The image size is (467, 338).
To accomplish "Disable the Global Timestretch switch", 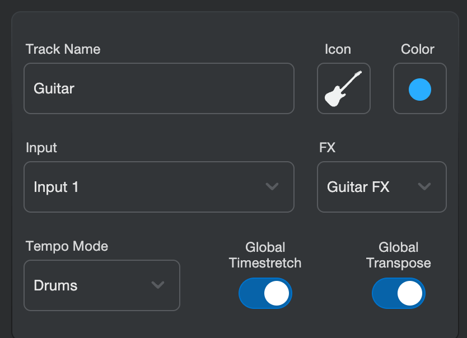I will [265, 293].
